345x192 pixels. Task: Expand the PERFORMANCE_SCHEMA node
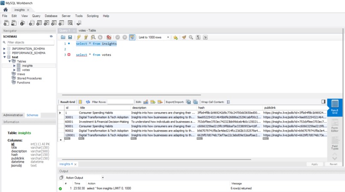[x=4, y=53]
